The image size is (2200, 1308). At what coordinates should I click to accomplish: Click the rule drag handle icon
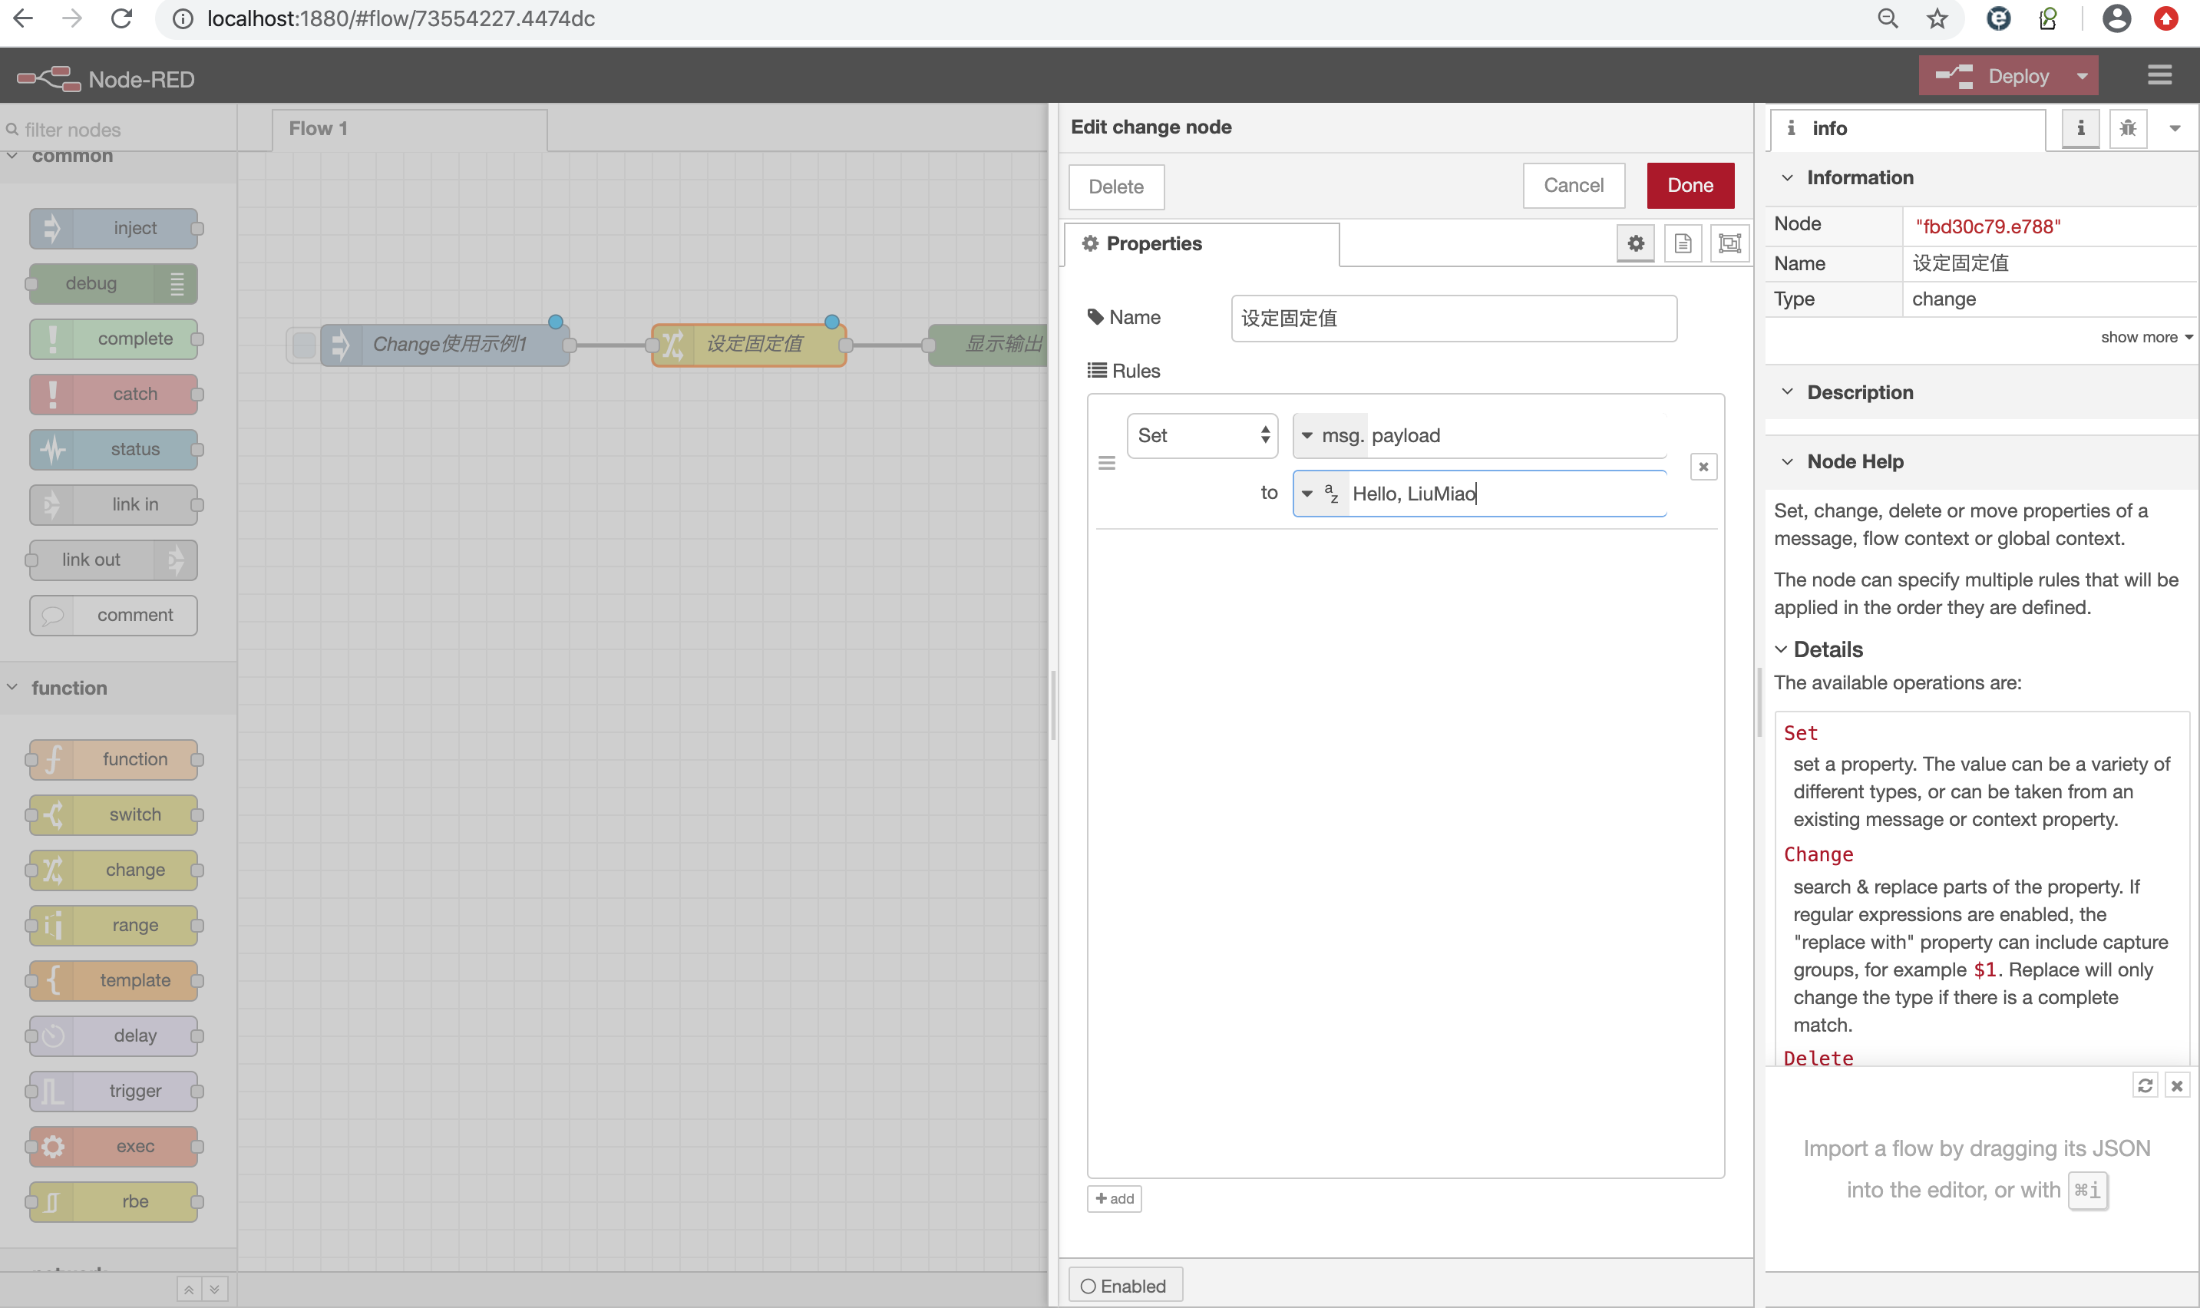pyautogui.click(x=1107, y=464)
